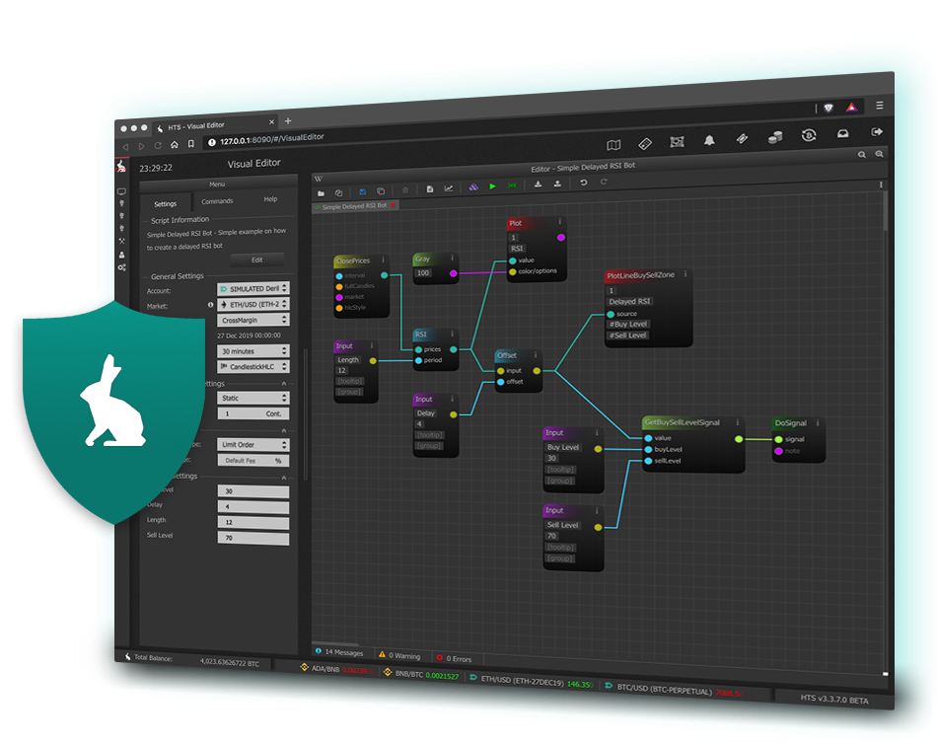This screenshot has height=746, width=937.
Task: Open the 0 Errors log tab
Action: point(454,659)
